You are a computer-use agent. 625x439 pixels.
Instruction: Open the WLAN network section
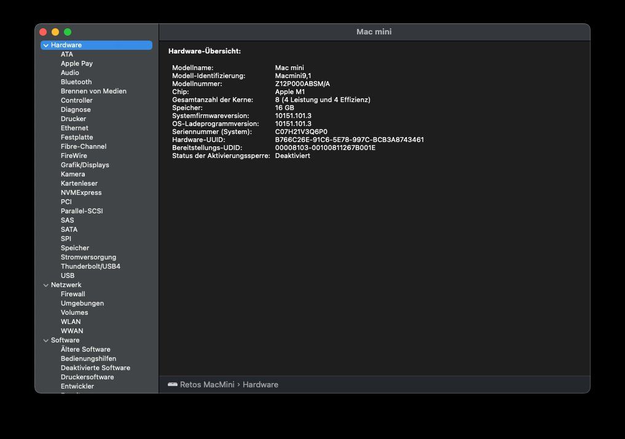(71, 322)
